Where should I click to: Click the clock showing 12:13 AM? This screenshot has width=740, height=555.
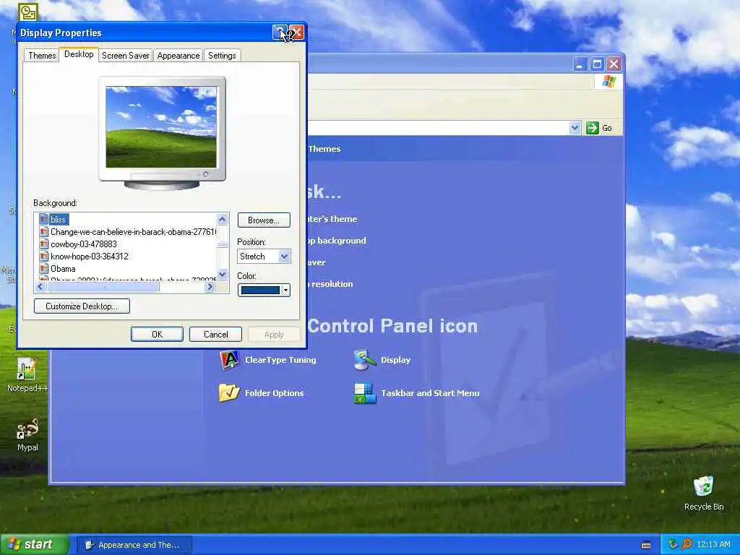713,544
